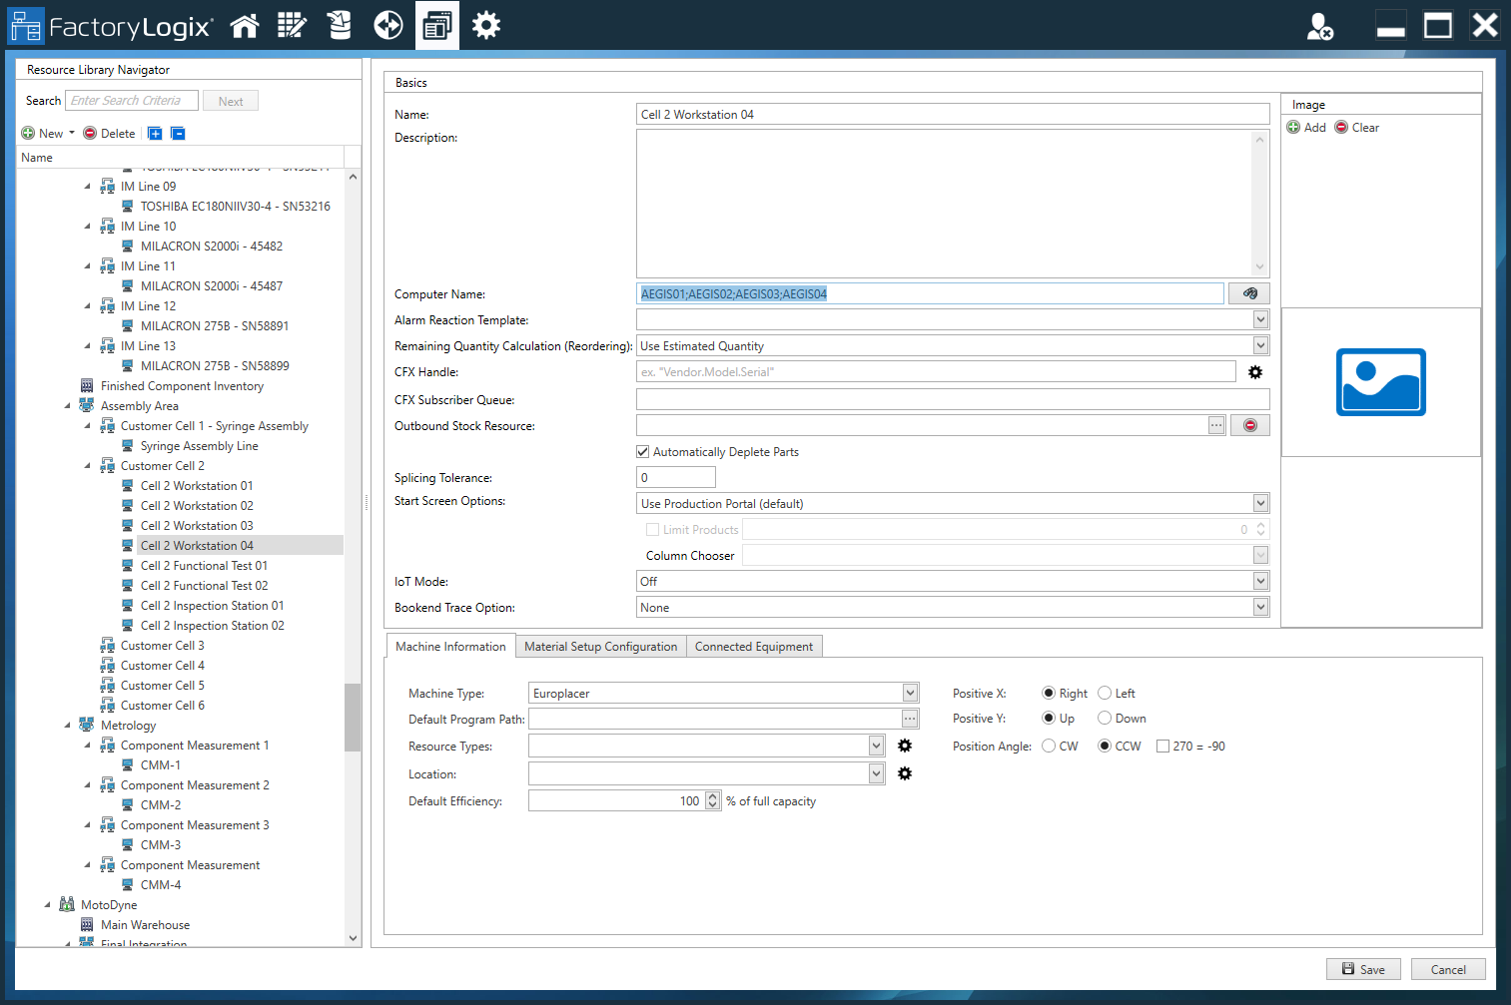Clear the Outbound Stock Resource with red icon
Viewport: 1511px width, 1005px height.
click(x=1249, y=425)
